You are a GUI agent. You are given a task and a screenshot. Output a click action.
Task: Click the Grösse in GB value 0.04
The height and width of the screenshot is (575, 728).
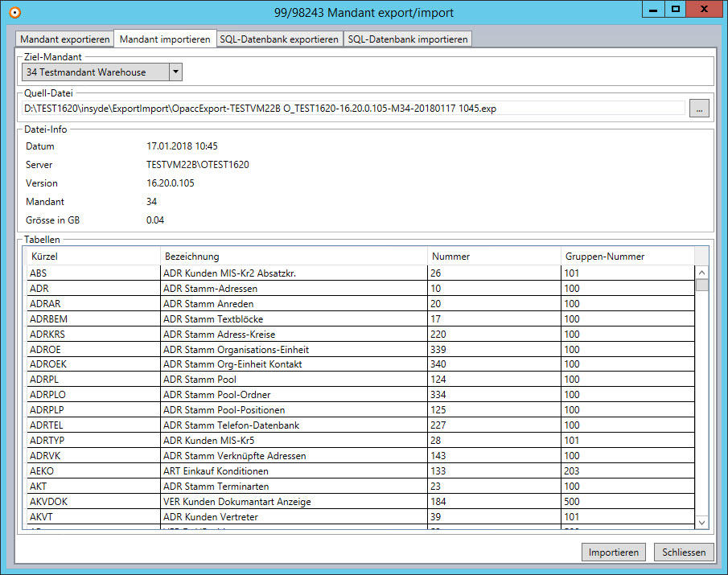[x=155, y=220]
